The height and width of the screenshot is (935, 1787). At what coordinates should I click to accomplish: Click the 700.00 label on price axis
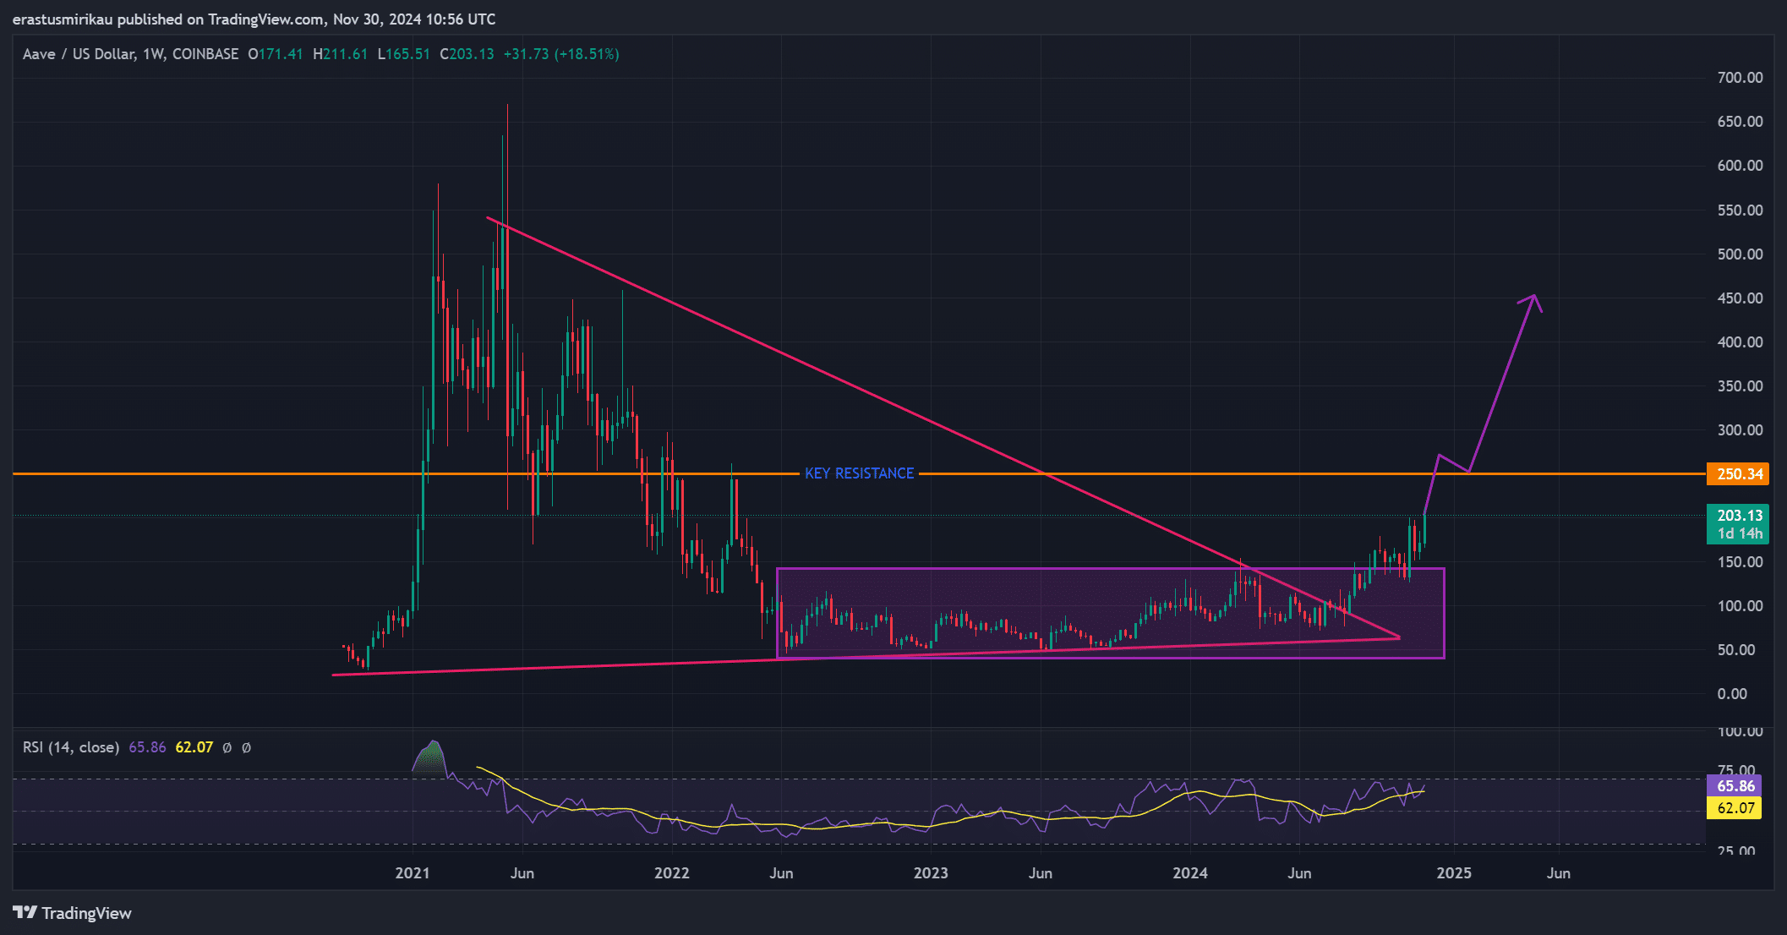click(x=1740, y=78)
